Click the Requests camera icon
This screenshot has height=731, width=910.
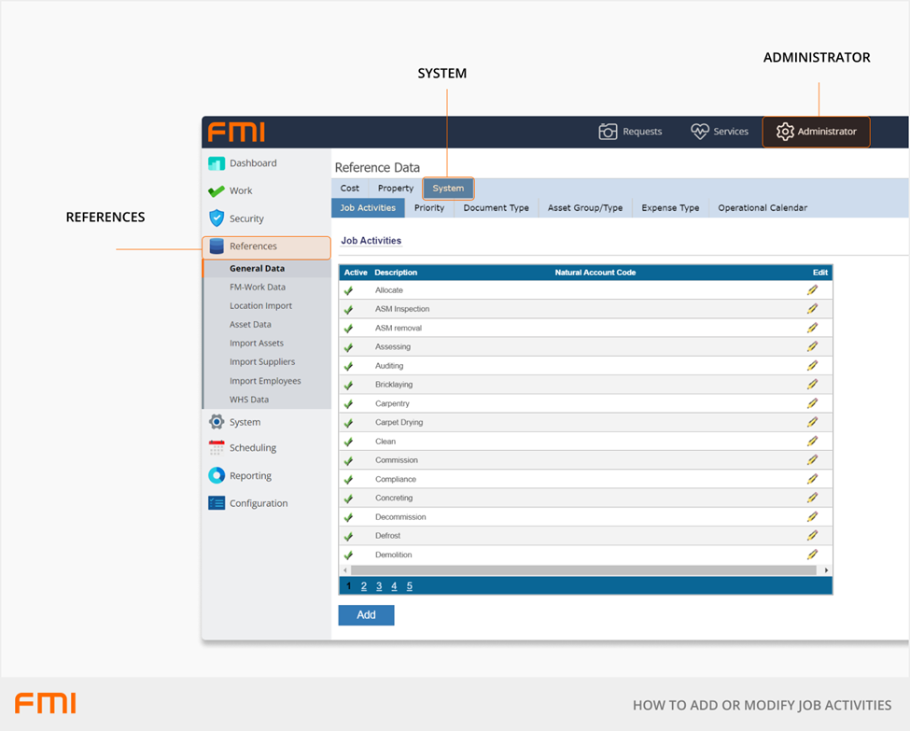point(608,132)
